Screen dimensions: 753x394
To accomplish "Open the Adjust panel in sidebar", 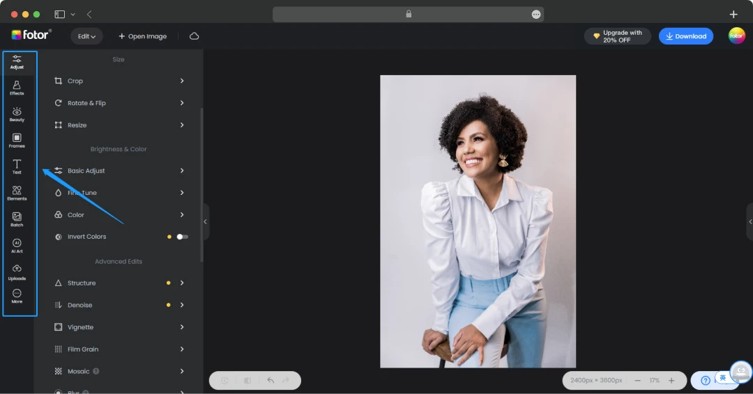I will point(17,63).
